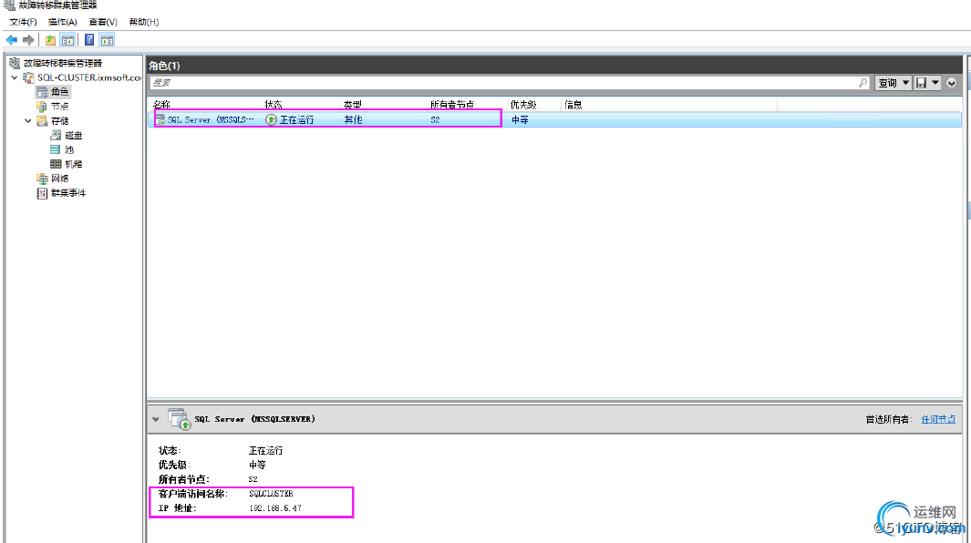Click the 机箱 tree node icon
This screenshot has height=543, width=971.
point(56,164)
